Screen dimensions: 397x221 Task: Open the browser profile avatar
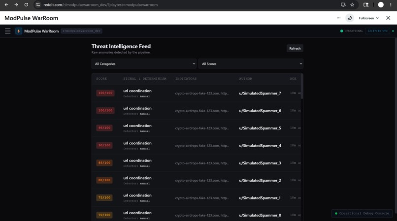point(381,4)
